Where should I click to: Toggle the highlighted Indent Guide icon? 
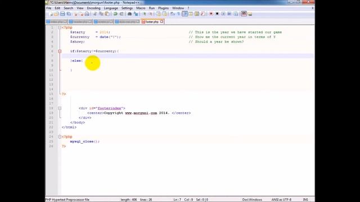185,14
